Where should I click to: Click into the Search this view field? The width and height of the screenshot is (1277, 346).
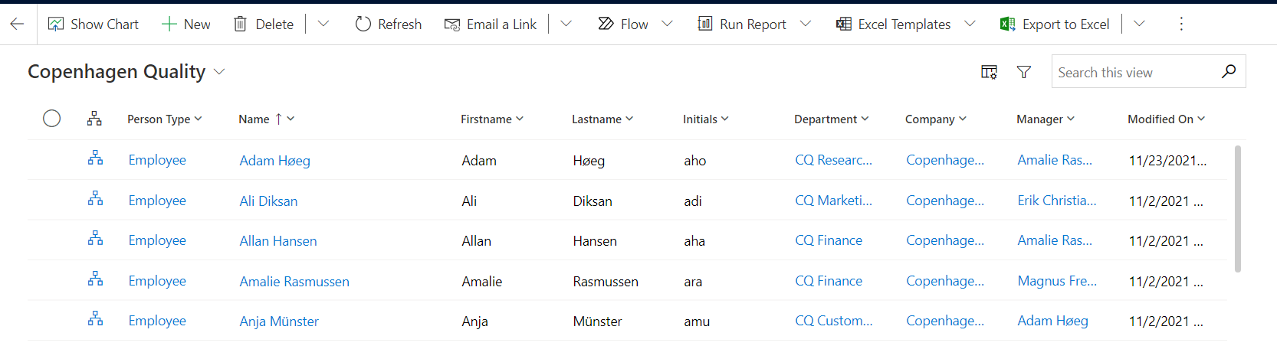[x=1133, y=72]
